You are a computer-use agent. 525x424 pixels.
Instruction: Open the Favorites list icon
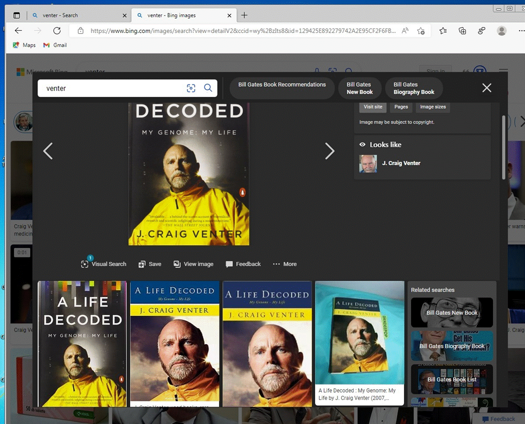point(443,30)
